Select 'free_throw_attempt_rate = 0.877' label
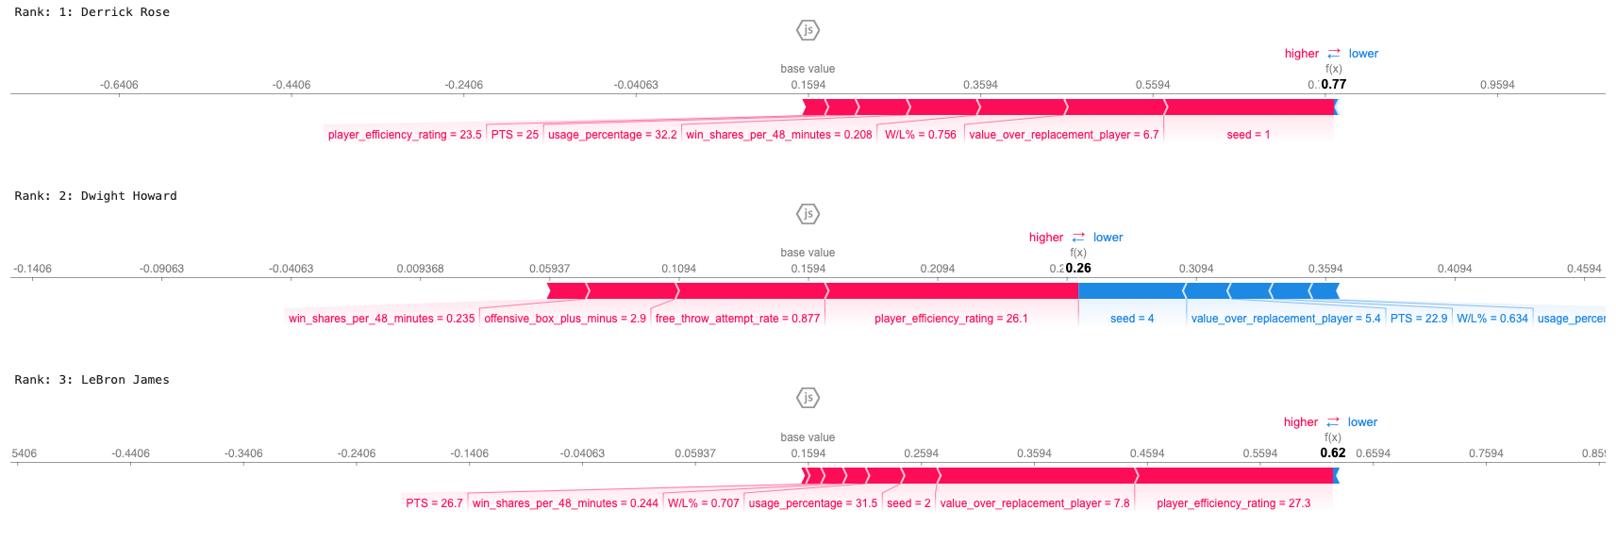 pyautogui.click(x=738, y=319)
